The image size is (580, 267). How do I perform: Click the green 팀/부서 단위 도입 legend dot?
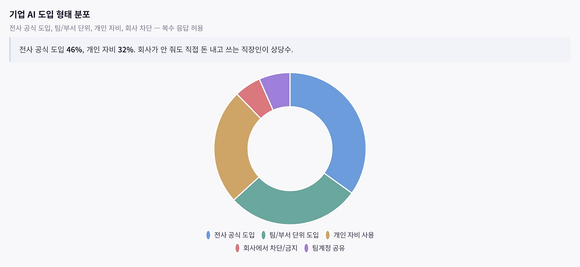tap(263, 235)
